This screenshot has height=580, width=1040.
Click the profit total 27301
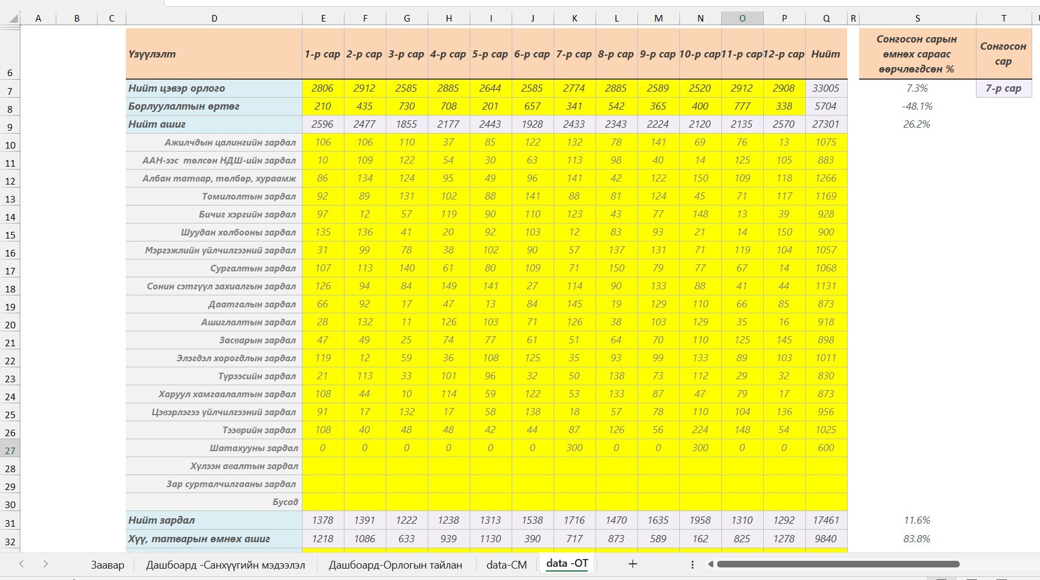[826, 124]
